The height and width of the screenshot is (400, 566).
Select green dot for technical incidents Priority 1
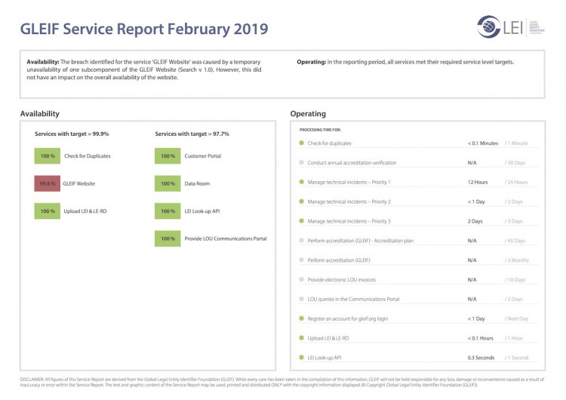click(301, 182)
